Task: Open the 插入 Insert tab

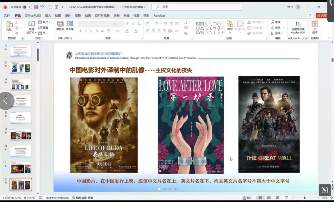Action: [x=48, y=16]
